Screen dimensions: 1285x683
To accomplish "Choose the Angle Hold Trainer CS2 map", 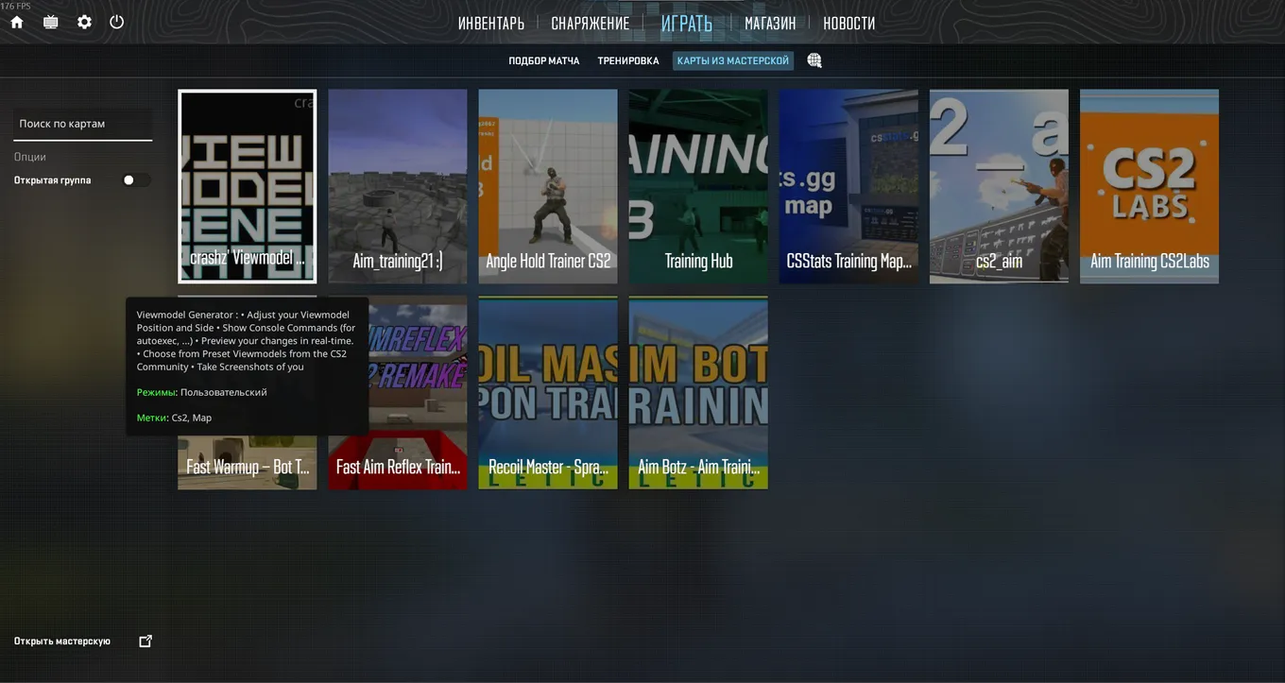I will point(548,186).
